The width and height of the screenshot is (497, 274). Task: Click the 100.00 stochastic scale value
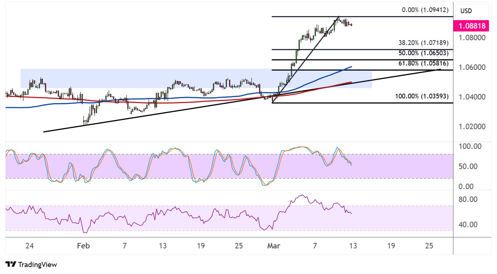[x=471, y=146]
